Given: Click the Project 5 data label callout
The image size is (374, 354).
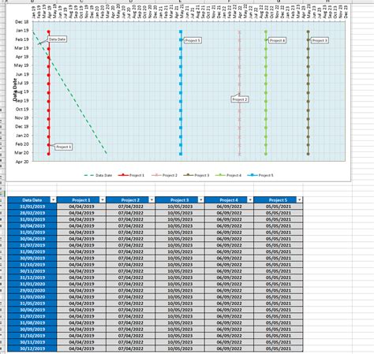Looking at the screenshot, I should (193, 40).
